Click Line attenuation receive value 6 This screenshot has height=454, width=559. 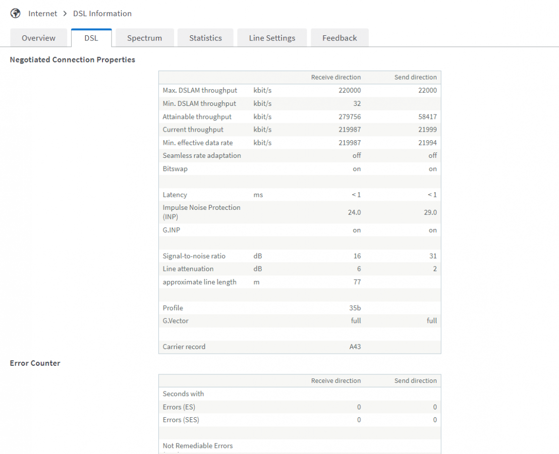click(x=359, y=269)
